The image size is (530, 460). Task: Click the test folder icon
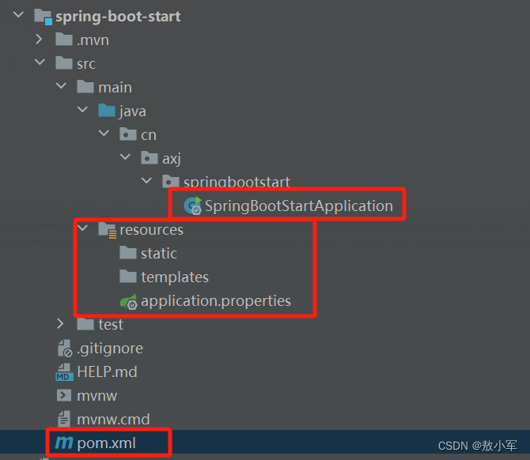click(x=85, y=324)
